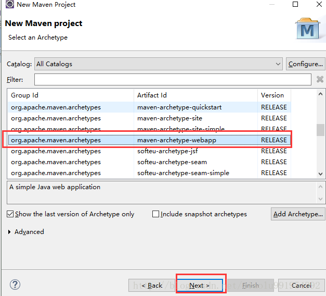
Task: Click the description text 'A simple Java web application'
Action: (55, 187)
